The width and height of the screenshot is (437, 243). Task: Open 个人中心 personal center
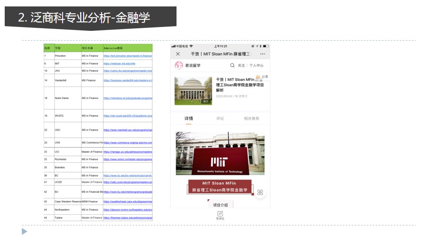point(256,65)
